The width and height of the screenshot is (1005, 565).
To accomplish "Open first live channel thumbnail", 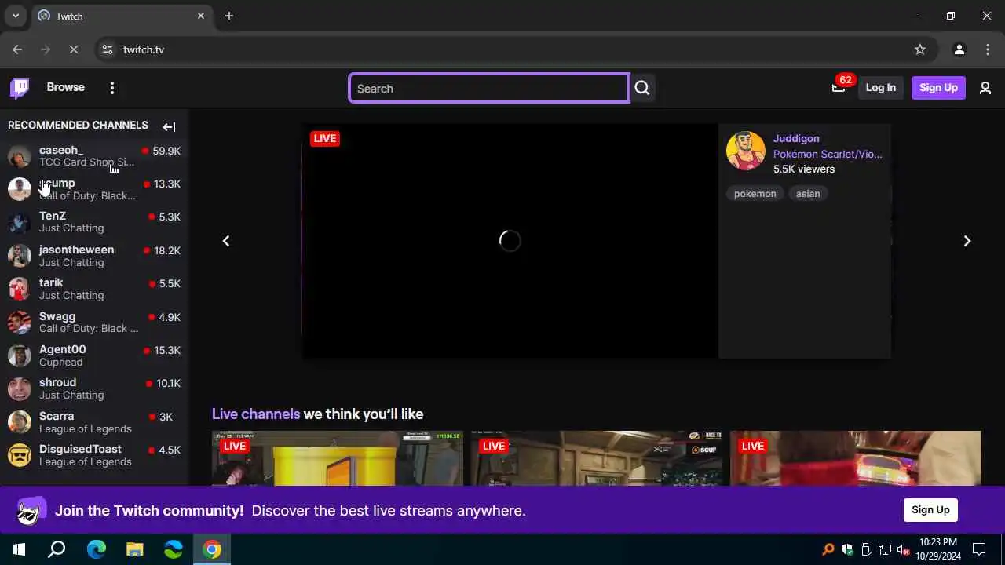I will (338, 458).
